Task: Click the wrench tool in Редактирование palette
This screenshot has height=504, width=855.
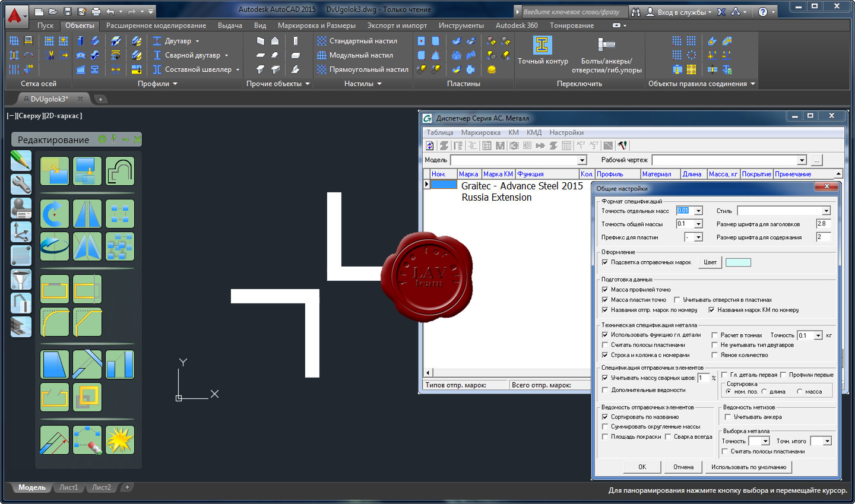Action: (21, 185)
